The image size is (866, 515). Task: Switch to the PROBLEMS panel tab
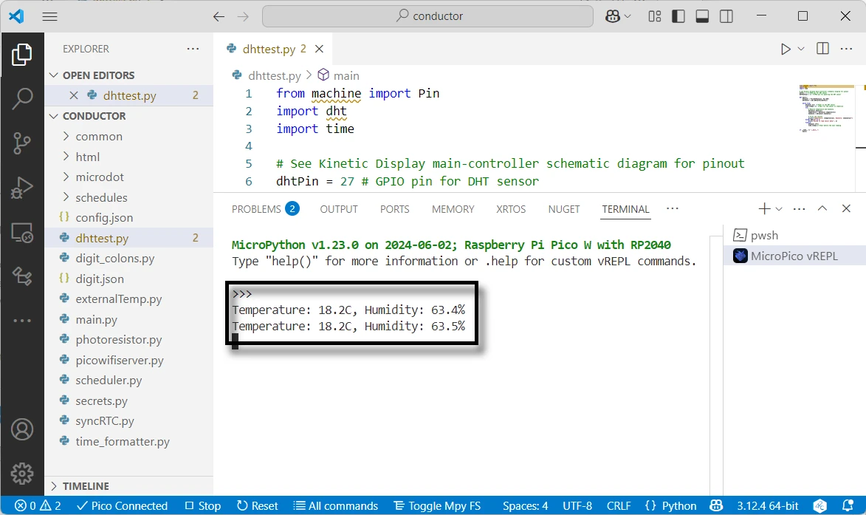pyautogui.click(x=265, y=209)
